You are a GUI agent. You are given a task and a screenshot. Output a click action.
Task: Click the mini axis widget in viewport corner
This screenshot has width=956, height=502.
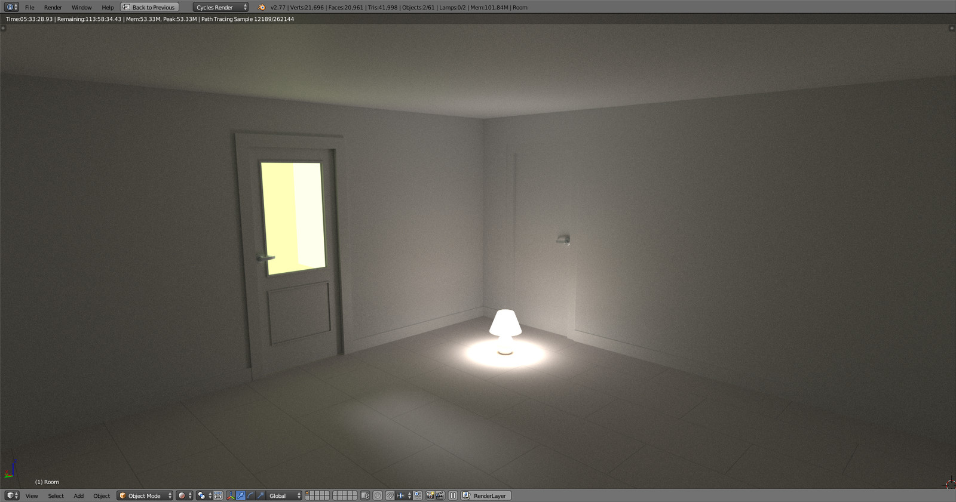click(10, 470)
